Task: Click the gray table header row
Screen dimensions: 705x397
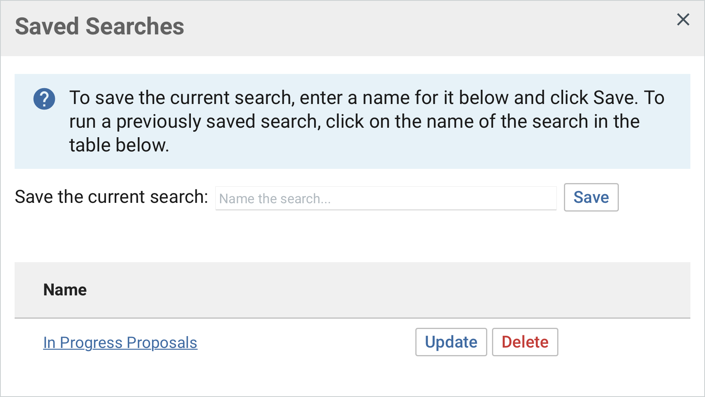Action: tap(352, 290)
